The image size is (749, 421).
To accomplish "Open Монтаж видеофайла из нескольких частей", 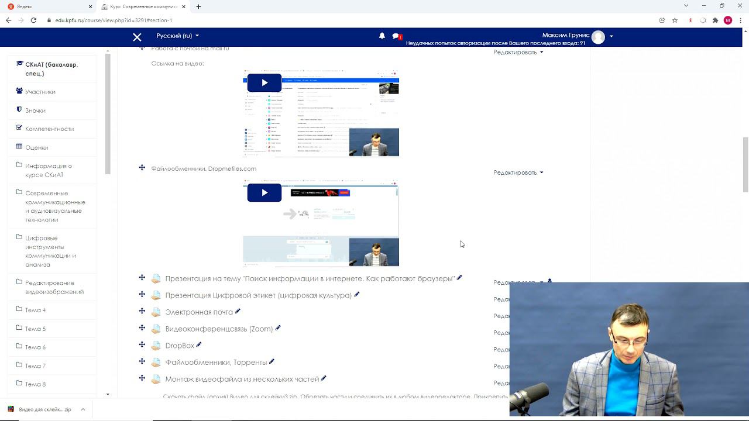I will point(242,379).
